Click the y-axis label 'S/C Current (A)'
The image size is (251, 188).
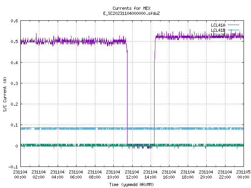click(x=5, y=94)
